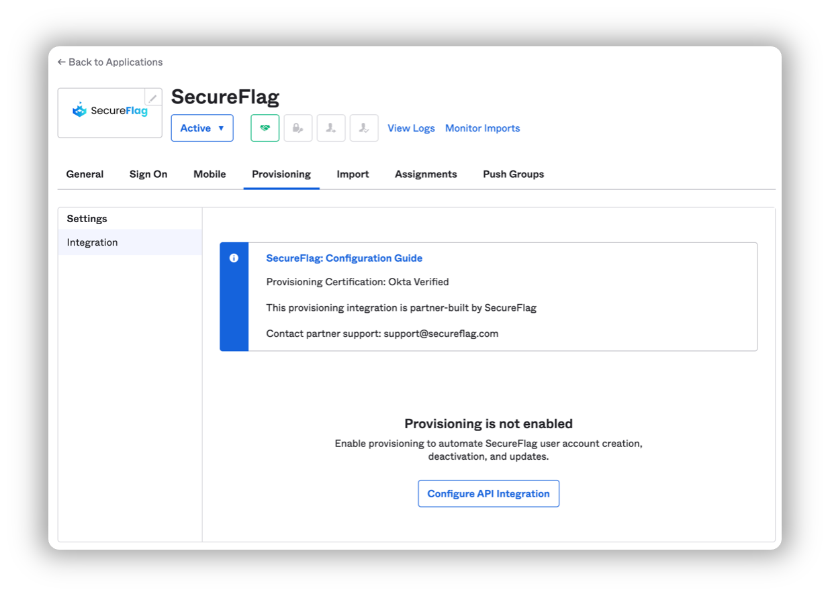The height and width of the screenshot is (596, 830).
Task: Switch to the Sign On tab
Action: (148, 174)
